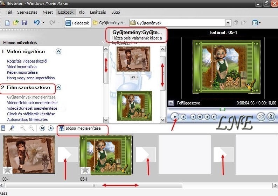278x196 pixels.
Task: Collapse the 1. Videó rögzítése section
Action: [58, 51]
